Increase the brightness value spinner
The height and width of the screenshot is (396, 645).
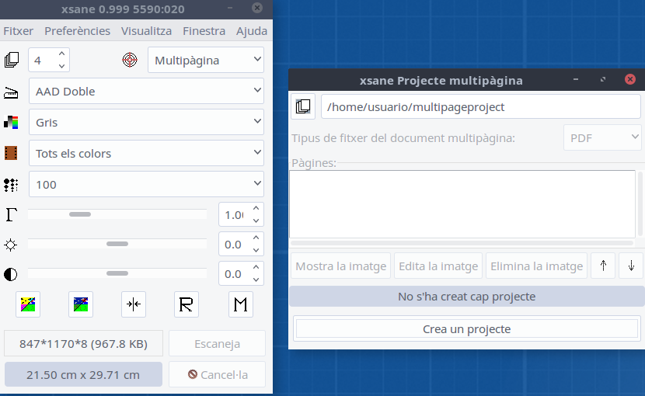(x=256, y=238)
